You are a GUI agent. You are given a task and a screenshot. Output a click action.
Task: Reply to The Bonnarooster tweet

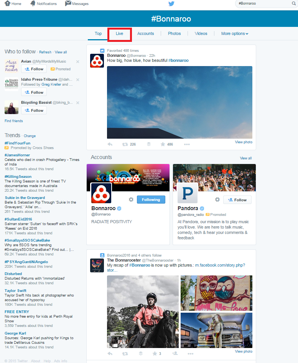110,353
